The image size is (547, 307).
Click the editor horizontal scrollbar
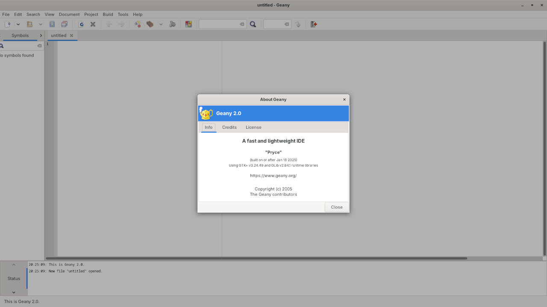(x=256, y=258)
